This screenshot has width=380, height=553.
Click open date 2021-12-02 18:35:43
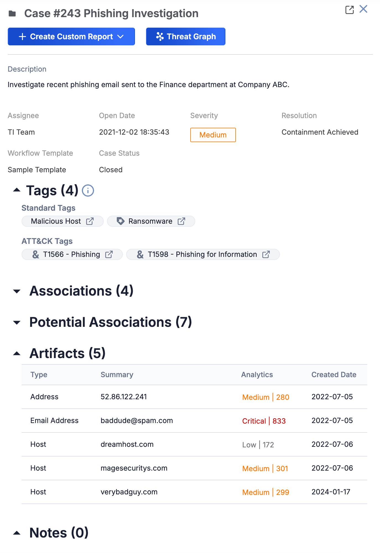coord(134,132)
